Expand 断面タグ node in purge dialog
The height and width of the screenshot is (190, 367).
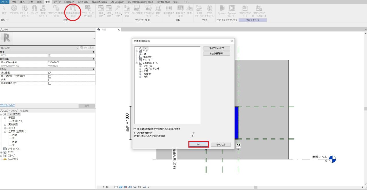pos(140,74)
